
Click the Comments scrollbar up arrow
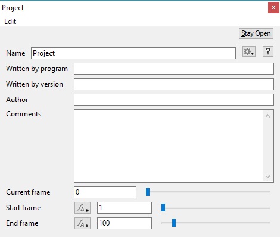268,116
